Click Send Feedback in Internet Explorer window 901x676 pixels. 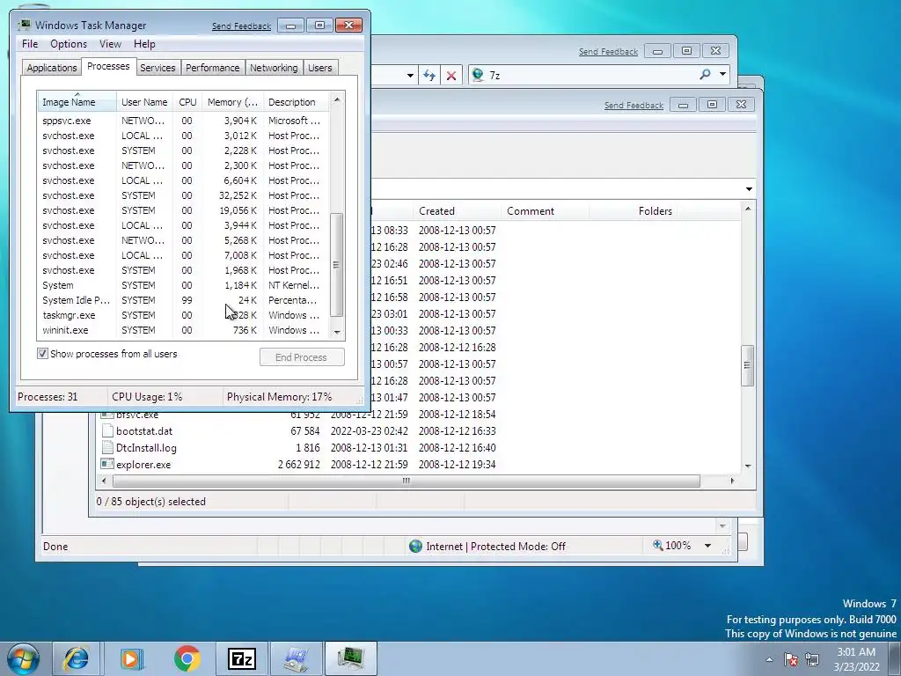(608, 52)
